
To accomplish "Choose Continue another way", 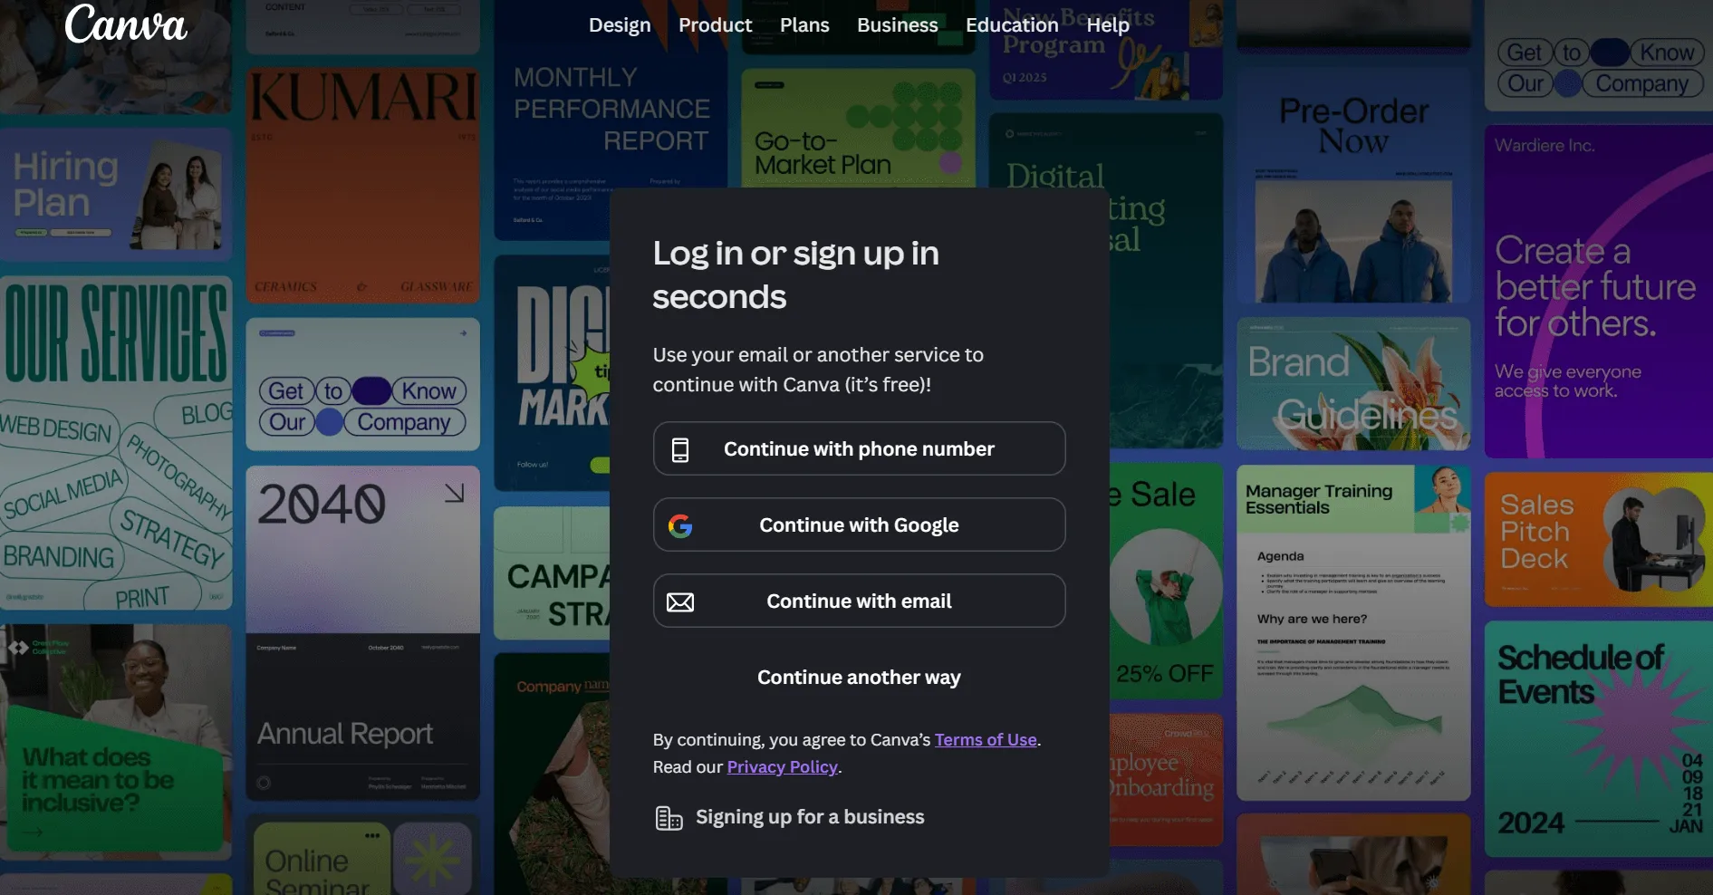I will (859, 678).
